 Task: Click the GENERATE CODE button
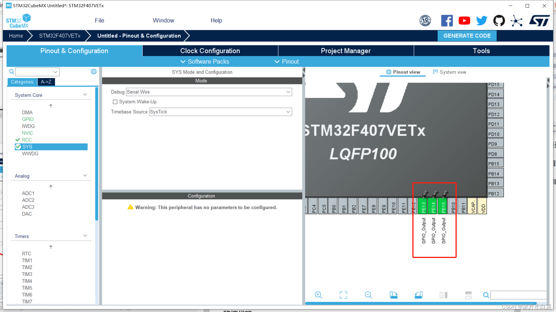(x=467, y=36)
